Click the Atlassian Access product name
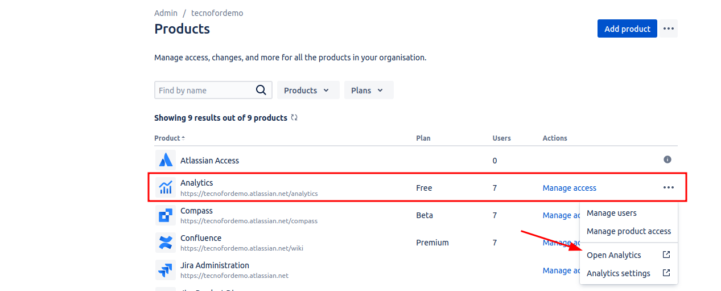 tap(209, 161)
